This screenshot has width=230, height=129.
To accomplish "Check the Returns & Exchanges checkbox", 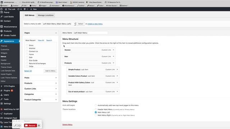I will click(x=27, y=63).
